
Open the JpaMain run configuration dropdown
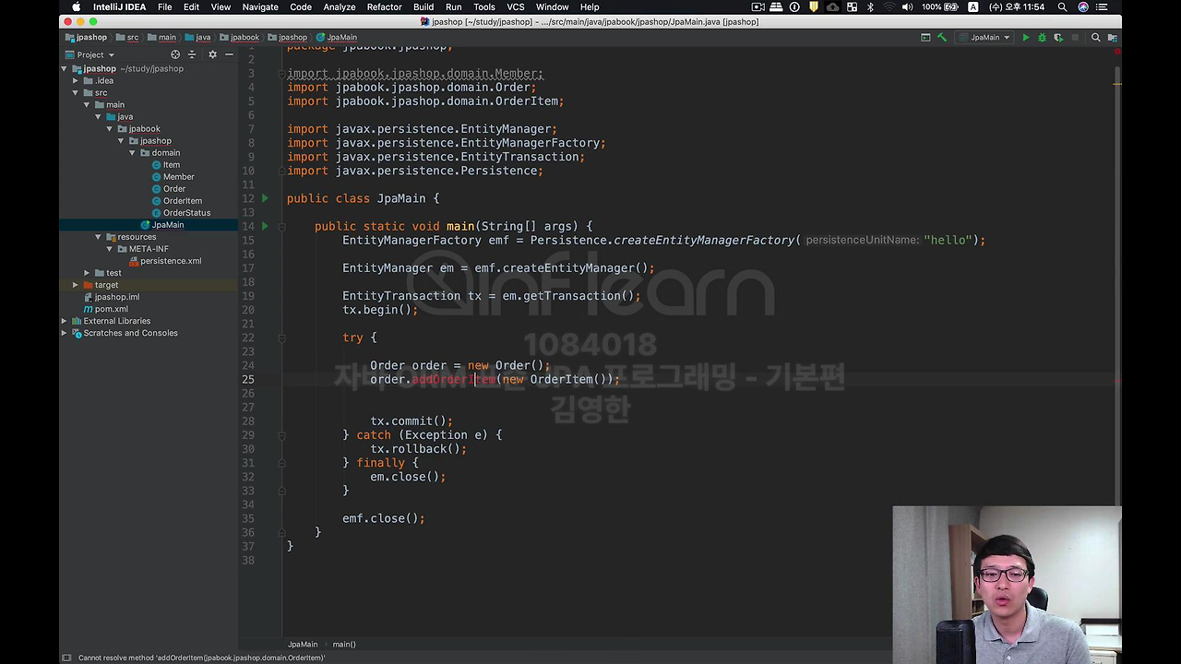point(985,38)
